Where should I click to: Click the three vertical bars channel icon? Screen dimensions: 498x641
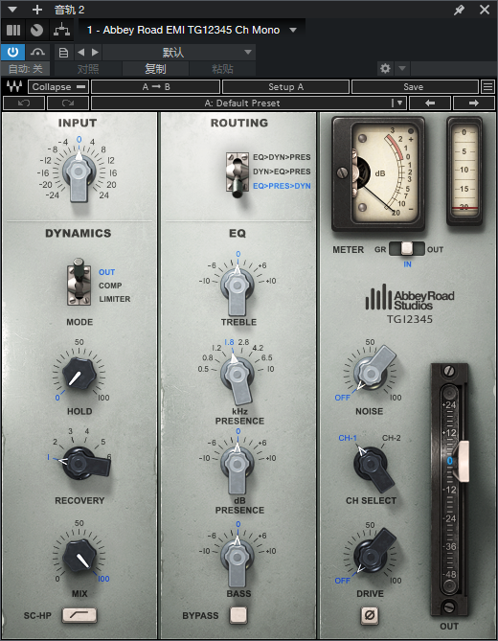[x=13, y=30]
